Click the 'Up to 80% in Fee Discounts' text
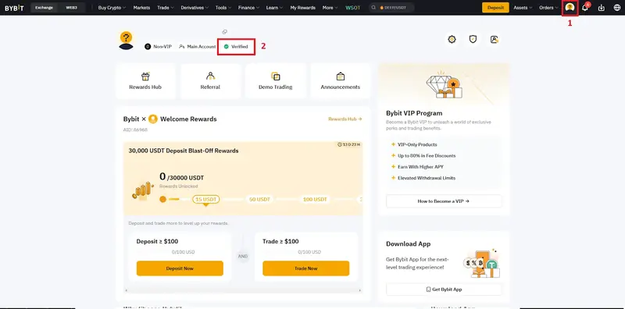The width and height of the screenshot is (625, 309). (427, 156)
